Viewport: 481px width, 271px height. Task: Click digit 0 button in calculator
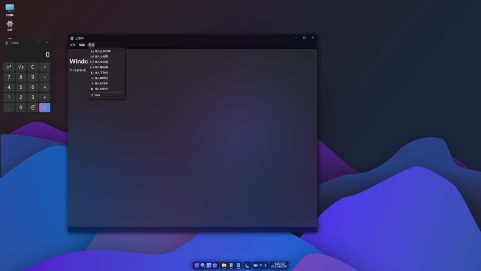click(x=21, y=107)
